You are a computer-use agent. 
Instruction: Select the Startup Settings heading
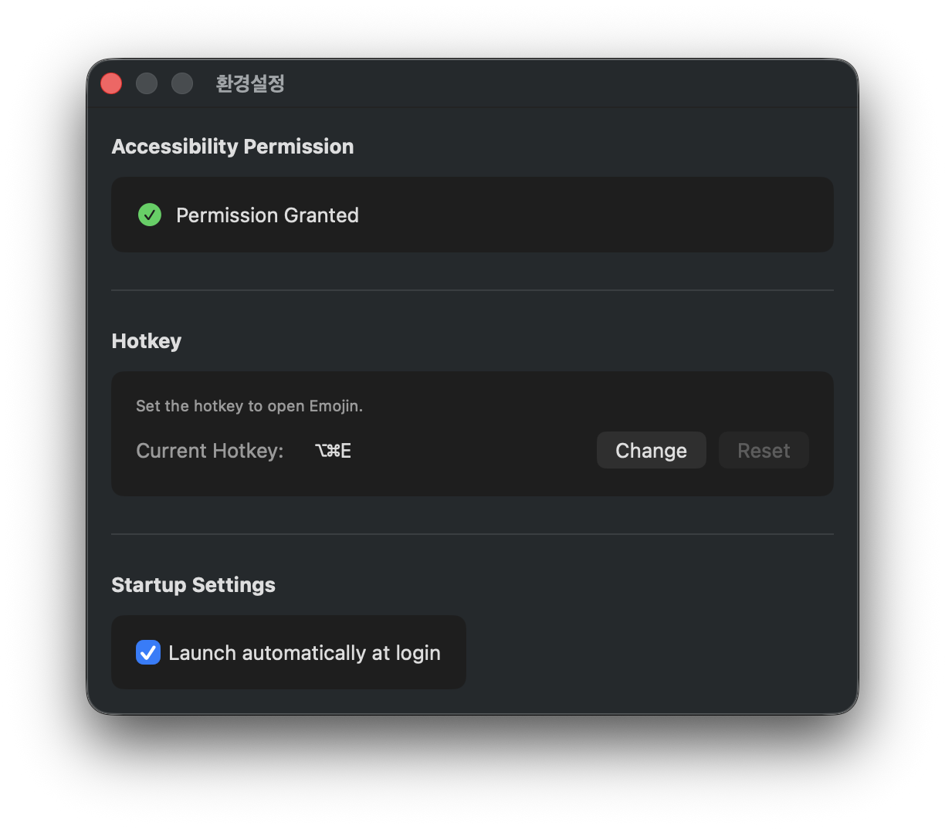coord(193,584)
